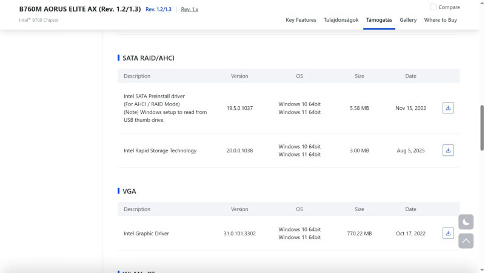485x273 pixels.
Task: Switch to the Gallery tab
Action: pyautogui.click(x=408, y=20)
